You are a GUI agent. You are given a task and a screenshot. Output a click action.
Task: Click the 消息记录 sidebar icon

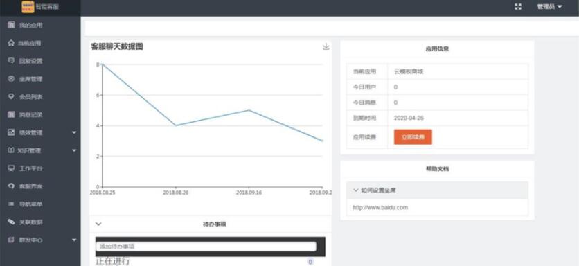11,114
